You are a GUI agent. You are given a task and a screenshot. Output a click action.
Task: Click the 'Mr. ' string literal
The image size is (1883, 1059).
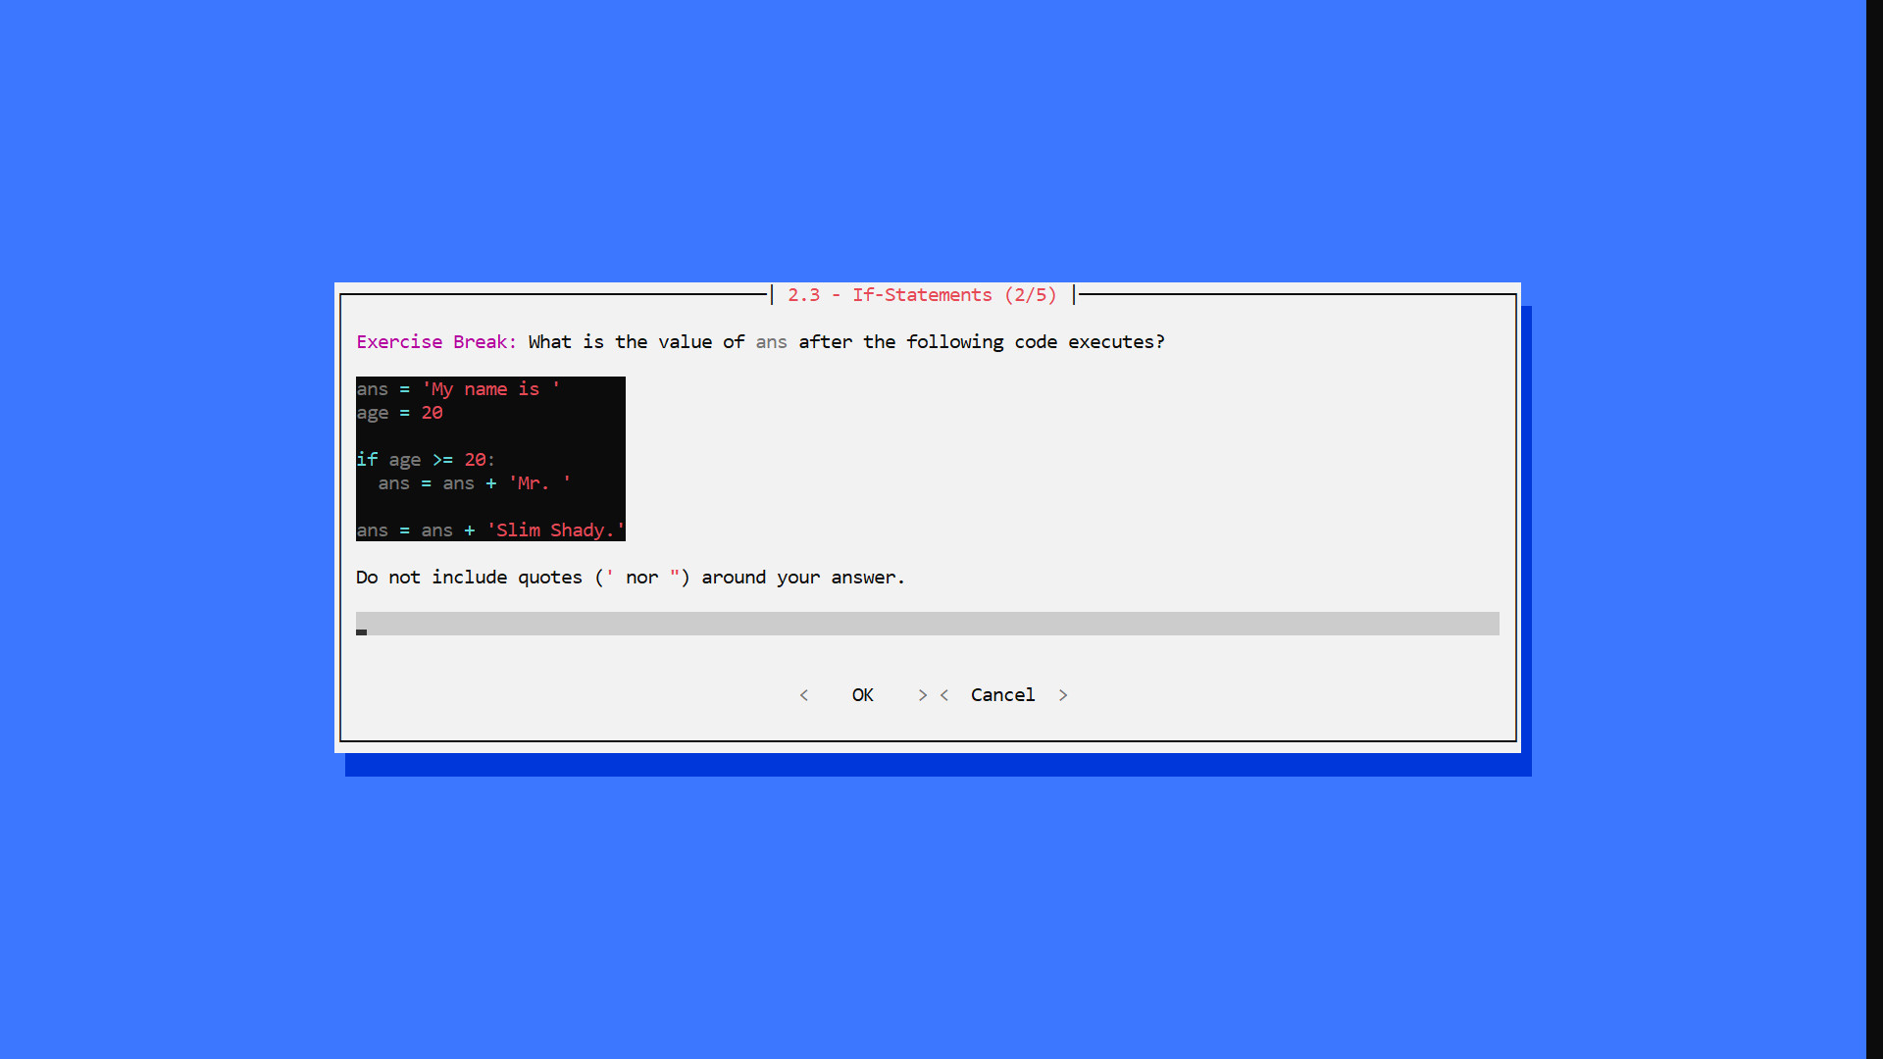click(x=538, y=482)
